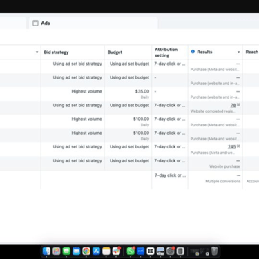Click bid strategy in the 78 results row
The width and height of the screenshot is (259, 259).
point(77,105)
